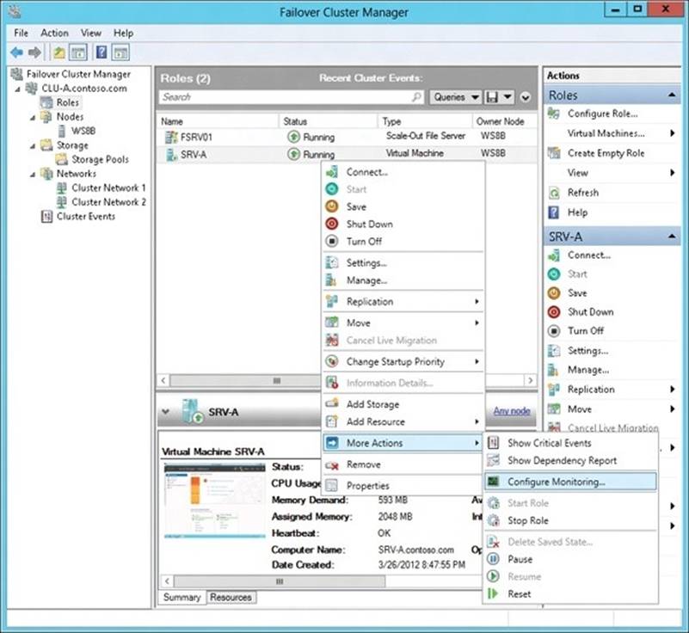Click the Shut Down icon in the SRV-A actions
The image size is (689, 633).
click(554, 312)
